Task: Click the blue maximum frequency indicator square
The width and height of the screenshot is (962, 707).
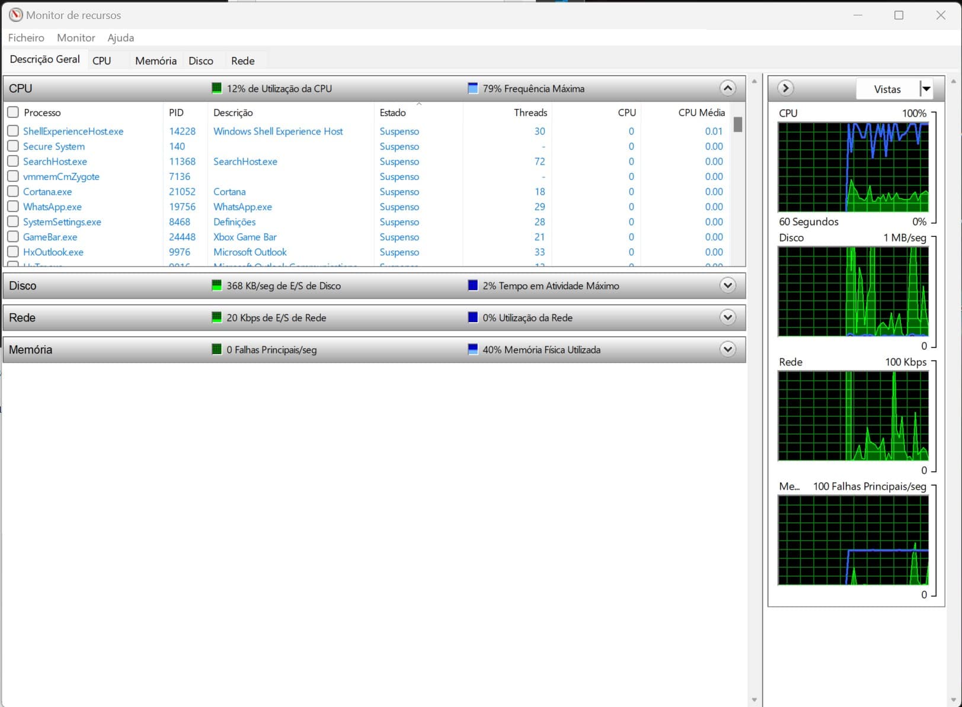Action: 472,88
